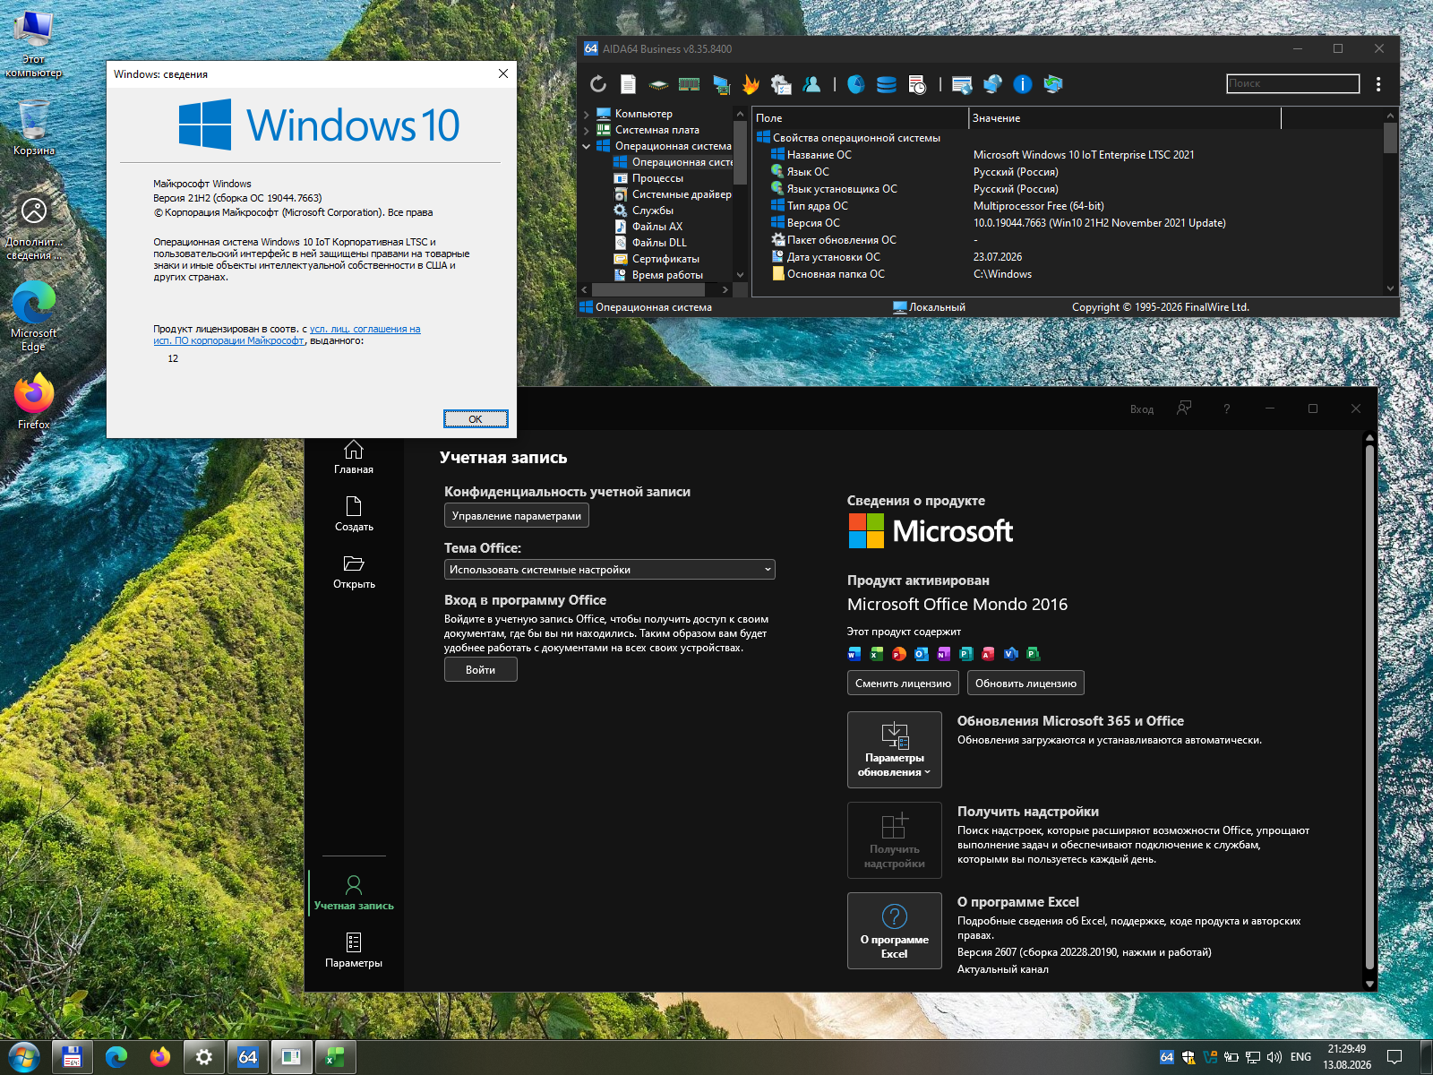Click the Сменить лицензию button
This screenshot has height=1075, width=1433.
coord(903,683)
